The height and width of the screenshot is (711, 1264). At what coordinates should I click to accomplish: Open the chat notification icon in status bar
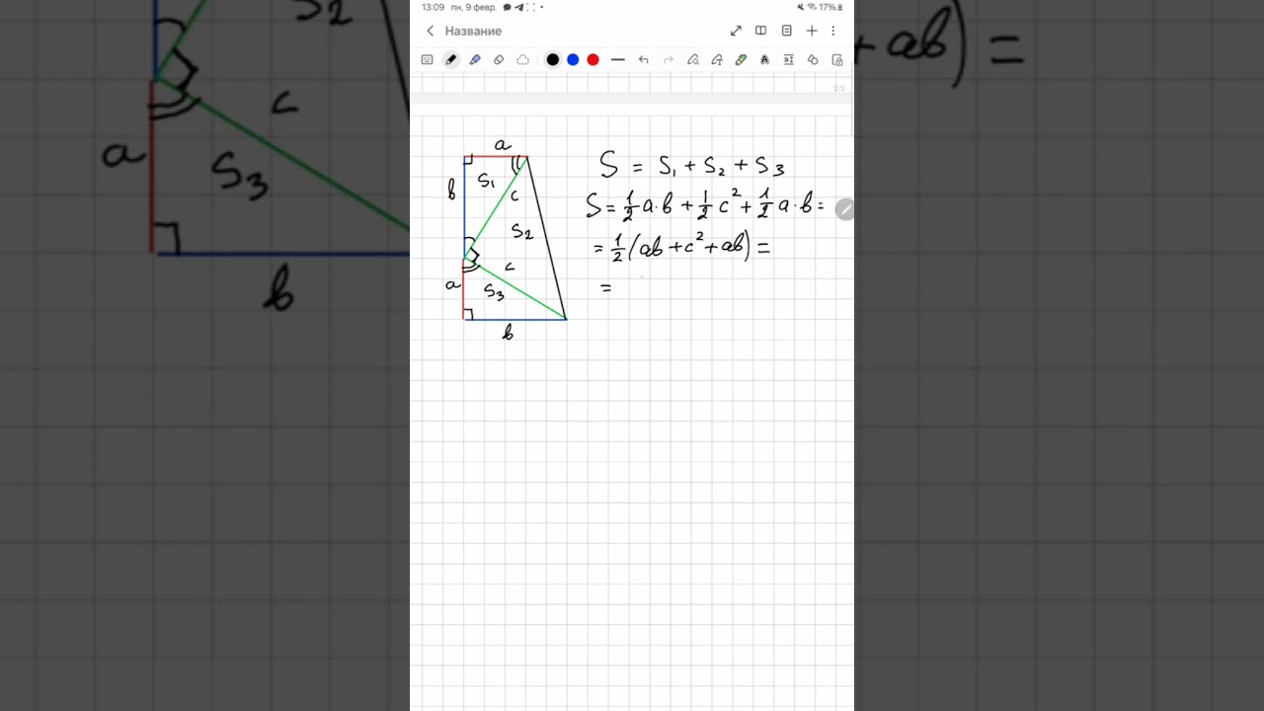pos(507,7)
